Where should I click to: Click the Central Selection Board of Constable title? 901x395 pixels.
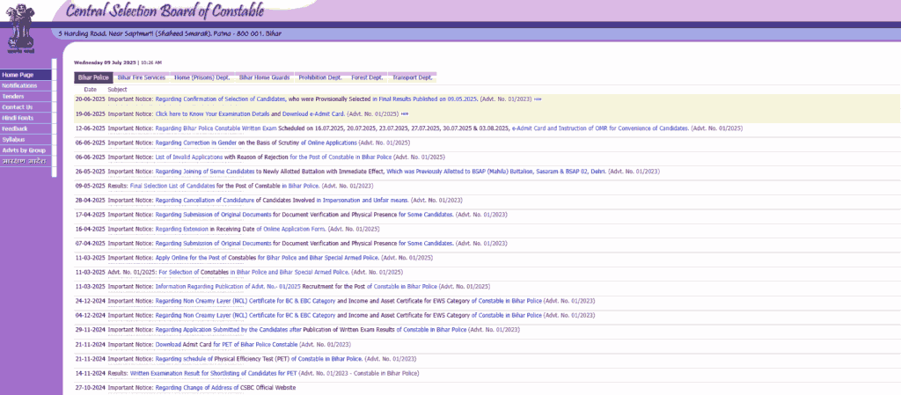(165, 11)
